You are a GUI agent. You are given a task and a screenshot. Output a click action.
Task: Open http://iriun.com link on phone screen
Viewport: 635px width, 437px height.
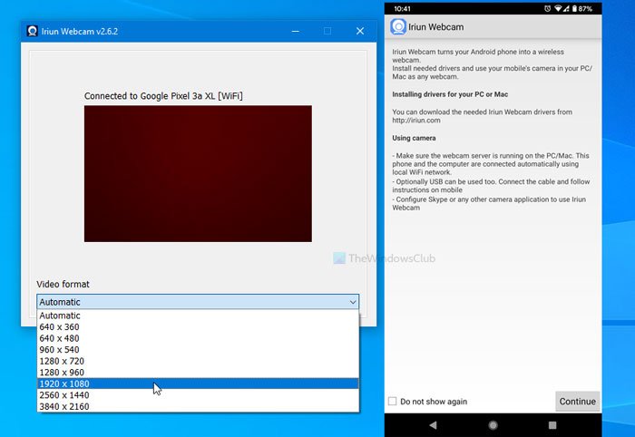click(x=415, y=121)
